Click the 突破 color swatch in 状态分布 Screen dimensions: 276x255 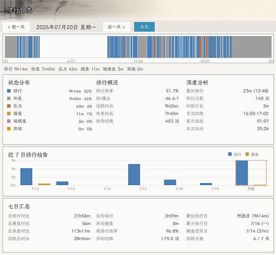9,129
